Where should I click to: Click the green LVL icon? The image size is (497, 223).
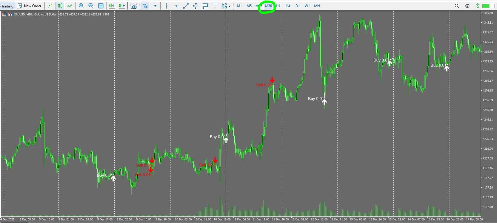pos(477,6)
